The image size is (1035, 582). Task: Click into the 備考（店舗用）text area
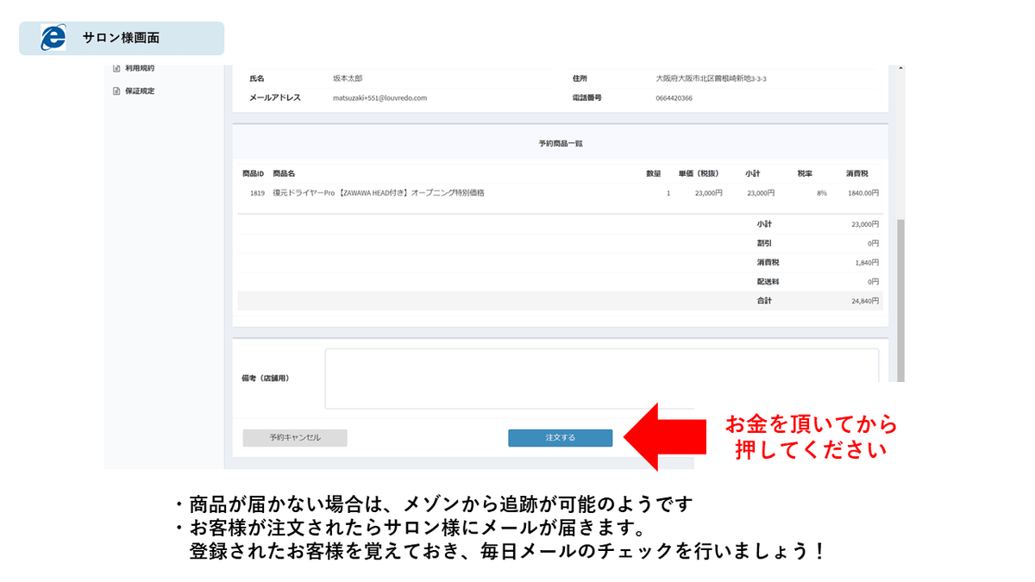pos(601,378)
